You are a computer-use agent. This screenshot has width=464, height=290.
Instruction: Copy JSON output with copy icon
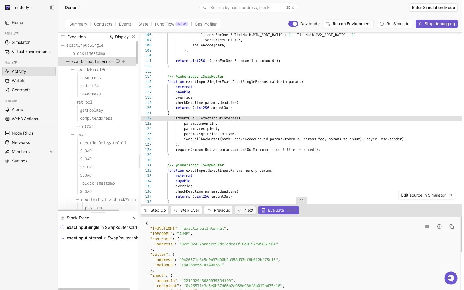452,226
